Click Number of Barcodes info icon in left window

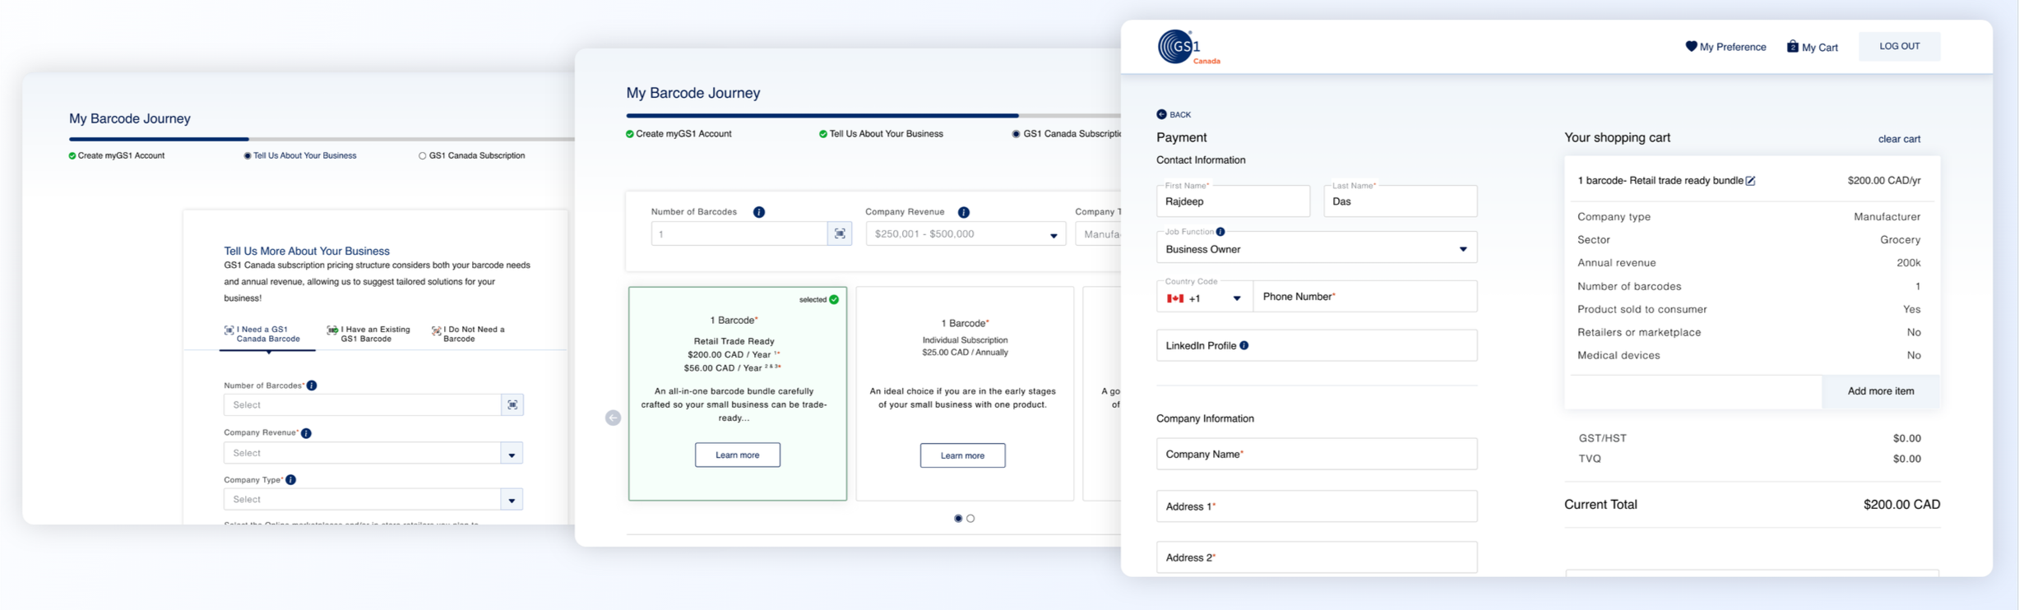(312, 386)
